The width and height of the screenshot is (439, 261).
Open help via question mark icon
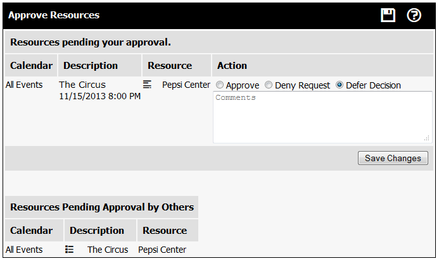coord(414,15)
